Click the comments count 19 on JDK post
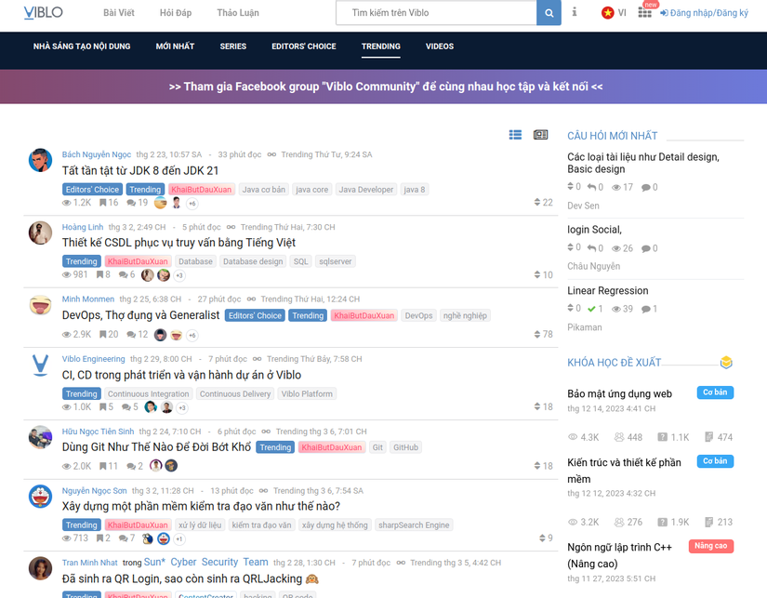 (138, 203)
